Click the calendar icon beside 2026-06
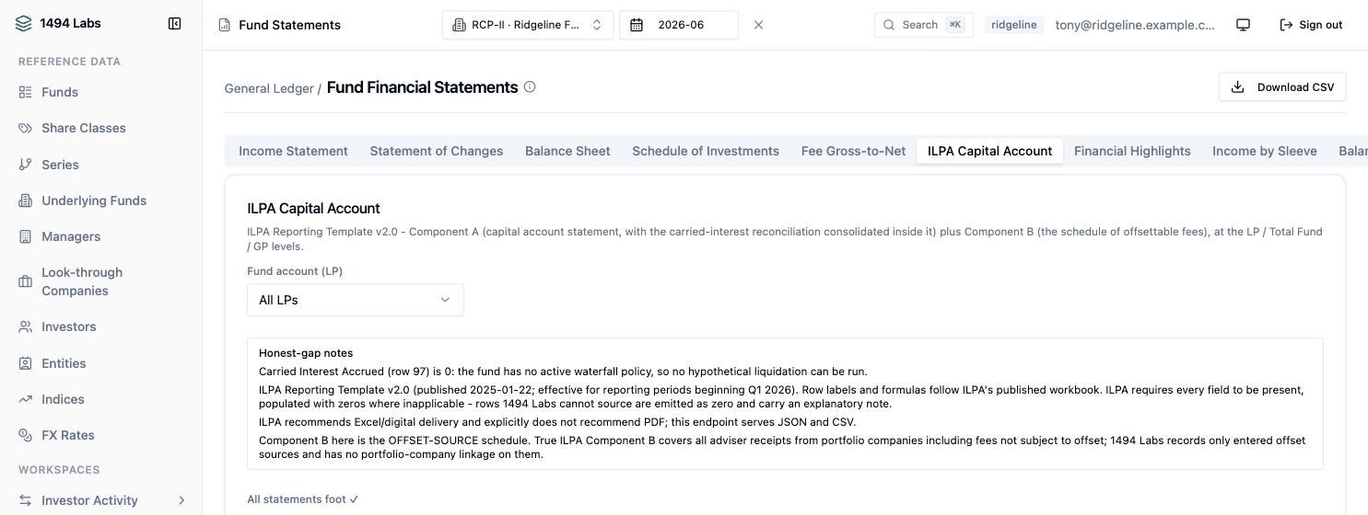The height and width of the screenshot is (515, 1368). click(x=637, y=25)
